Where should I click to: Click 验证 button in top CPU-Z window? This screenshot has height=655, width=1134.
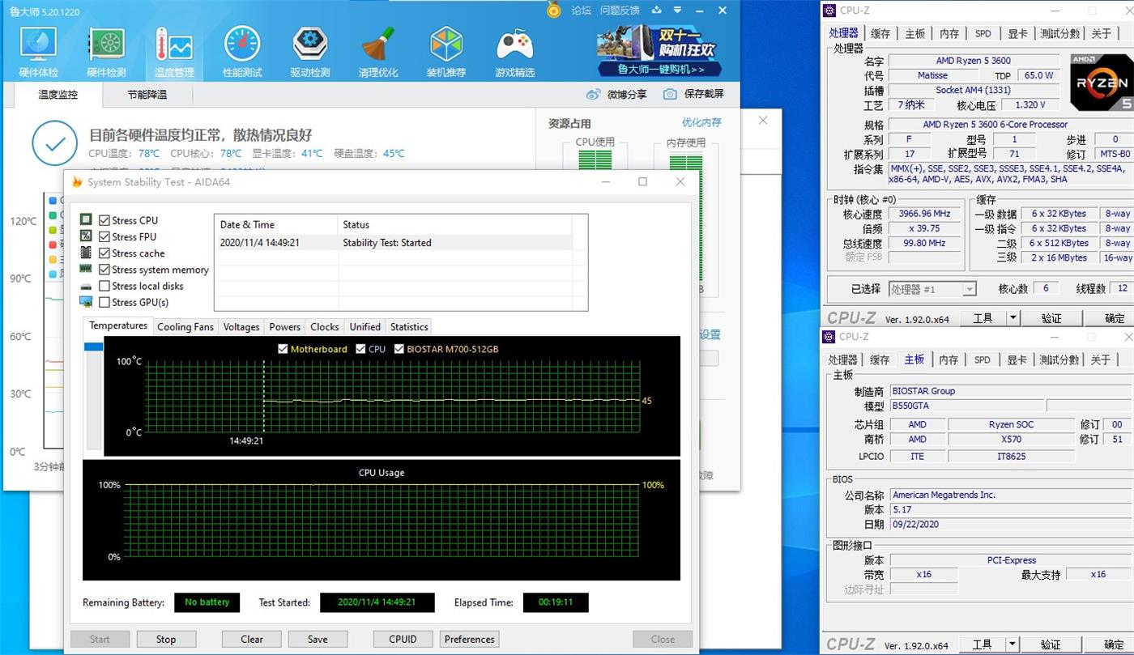pos(1051,318)
